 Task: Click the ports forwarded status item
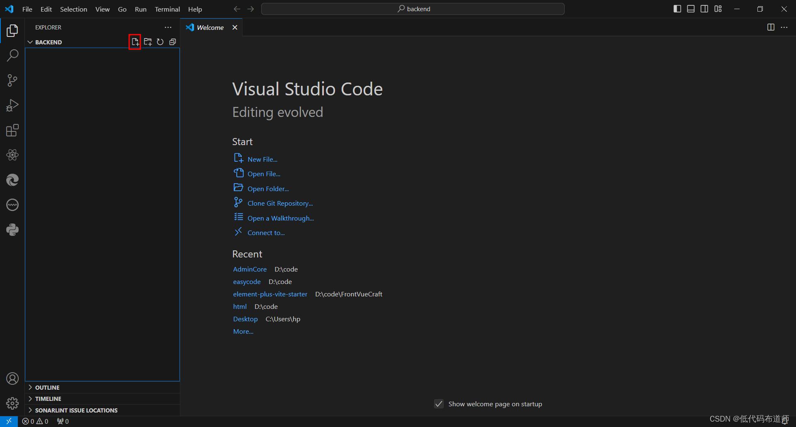click(x=63, y=421)
